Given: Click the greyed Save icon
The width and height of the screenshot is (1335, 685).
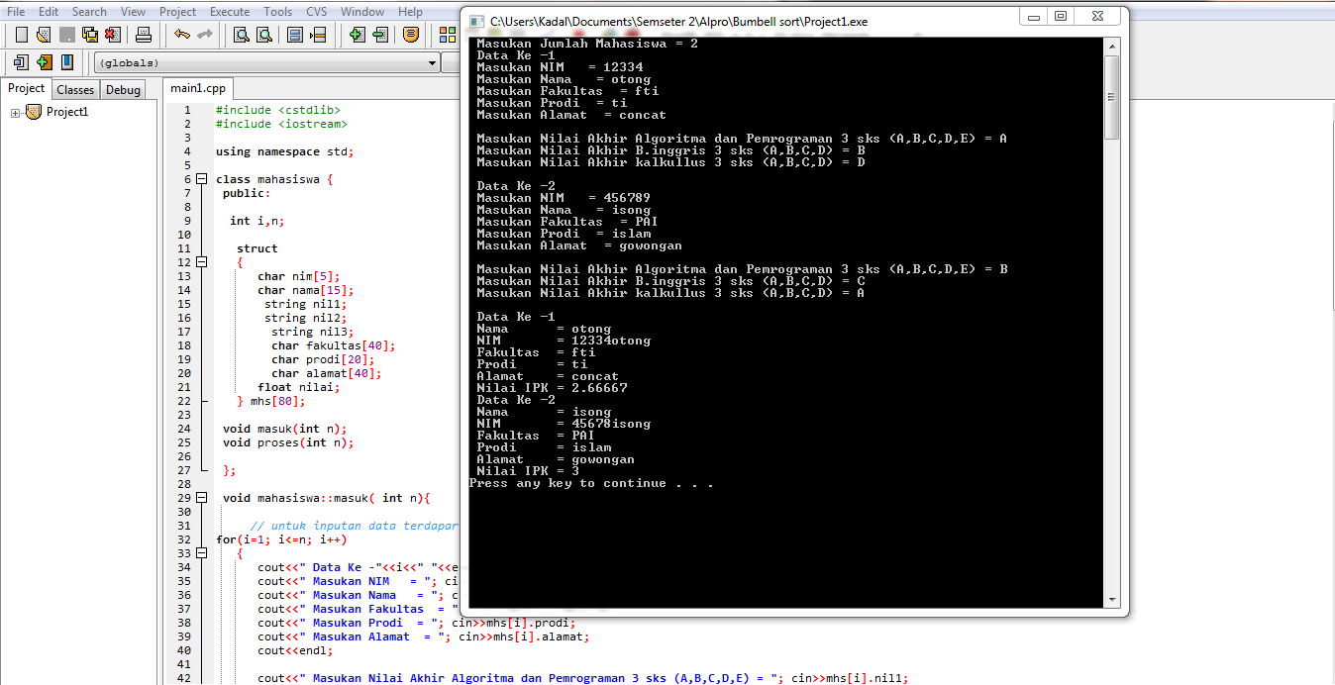Looking at the screenshot, I should [x=67, y=35].
